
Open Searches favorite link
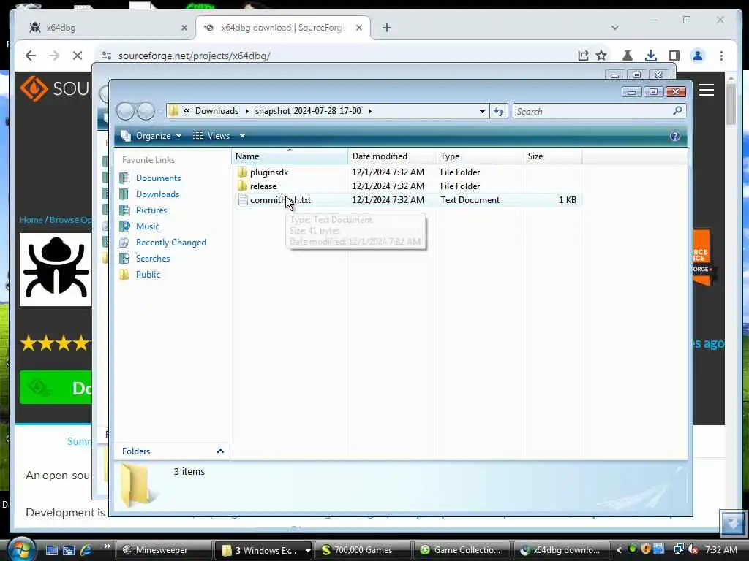pos(152,259)
